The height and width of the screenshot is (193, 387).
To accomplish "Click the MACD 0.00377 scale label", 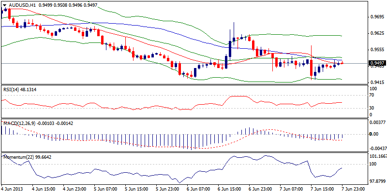I will 377,123.
